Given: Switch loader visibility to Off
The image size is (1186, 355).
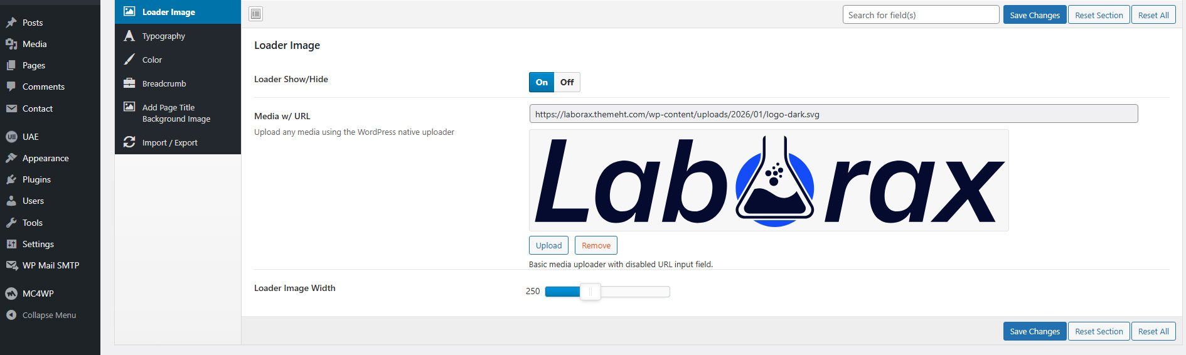Looking at the screenshot, I should [x=567, y=82].
